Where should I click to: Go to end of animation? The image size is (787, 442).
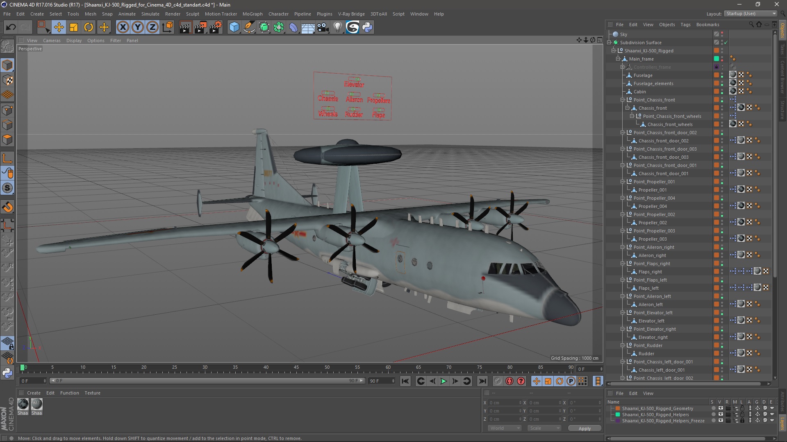482,381
